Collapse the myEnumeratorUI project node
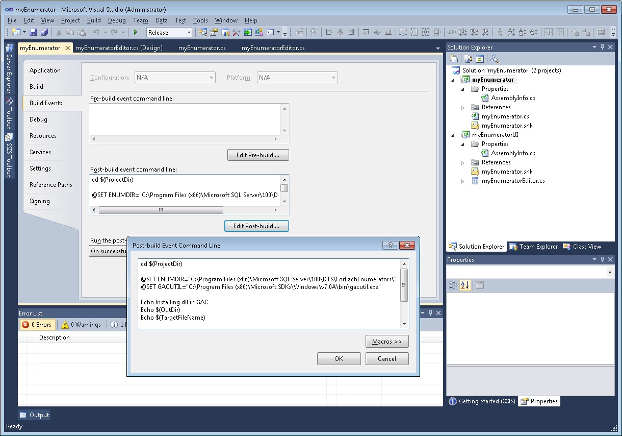This screenshot has width=622, height=436. [453, 135]
